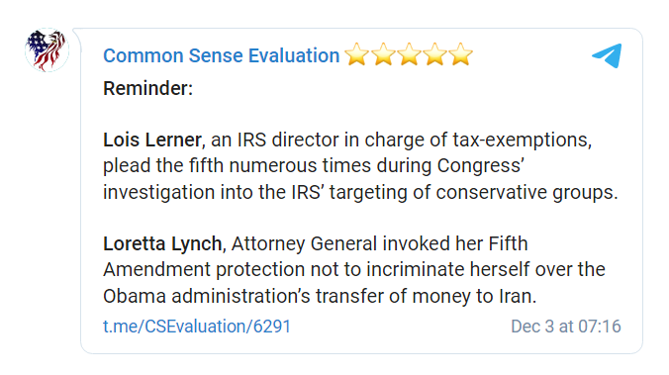The image size is (669, 375).
Task: Follow the t.me/CSEvaluation/6291 link
Action: point(197,327)
